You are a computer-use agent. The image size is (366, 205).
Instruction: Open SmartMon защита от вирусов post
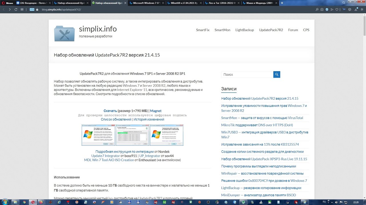coord(262,118)
